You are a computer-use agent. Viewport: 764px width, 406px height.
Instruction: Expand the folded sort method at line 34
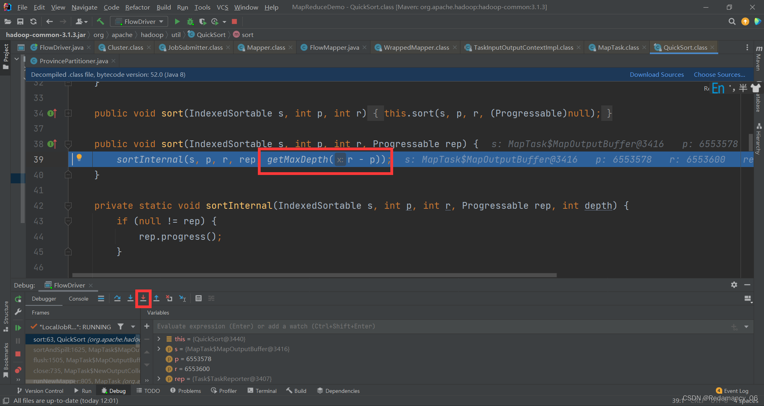[68, 113]
